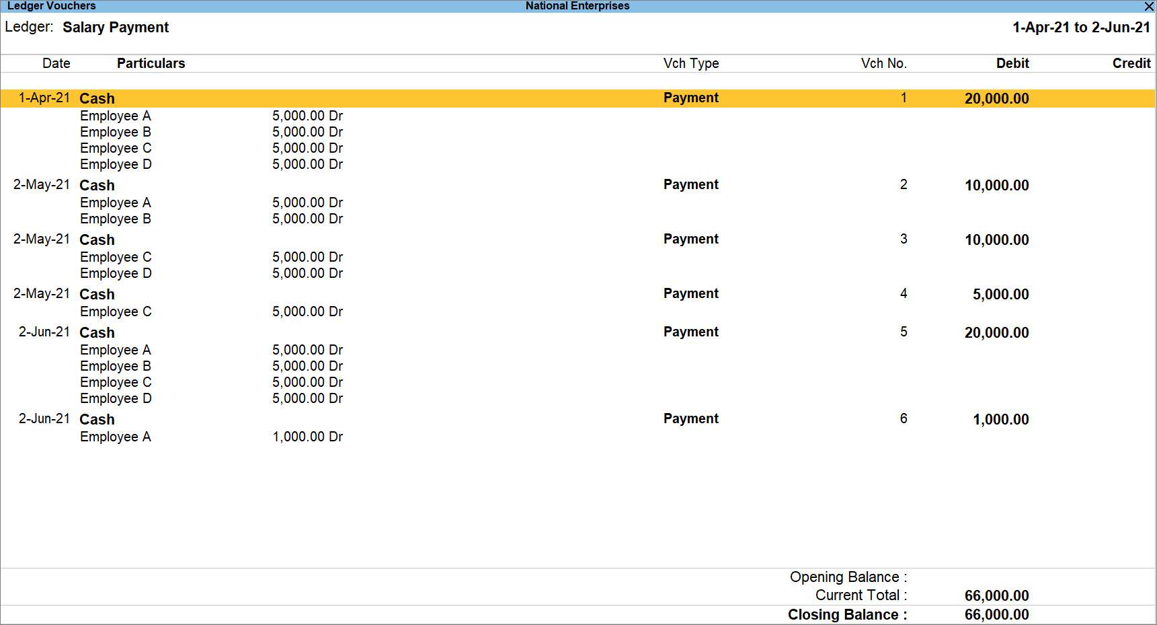Select Employee B under voucher 2

click(x=116, y=219)
